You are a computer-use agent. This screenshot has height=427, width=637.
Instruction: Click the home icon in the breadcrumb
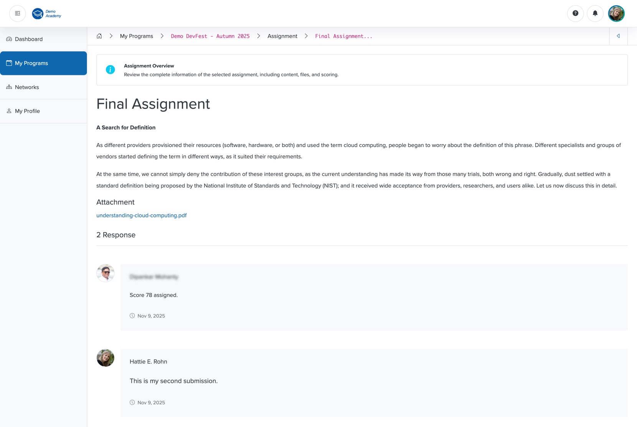pos(99,36)
